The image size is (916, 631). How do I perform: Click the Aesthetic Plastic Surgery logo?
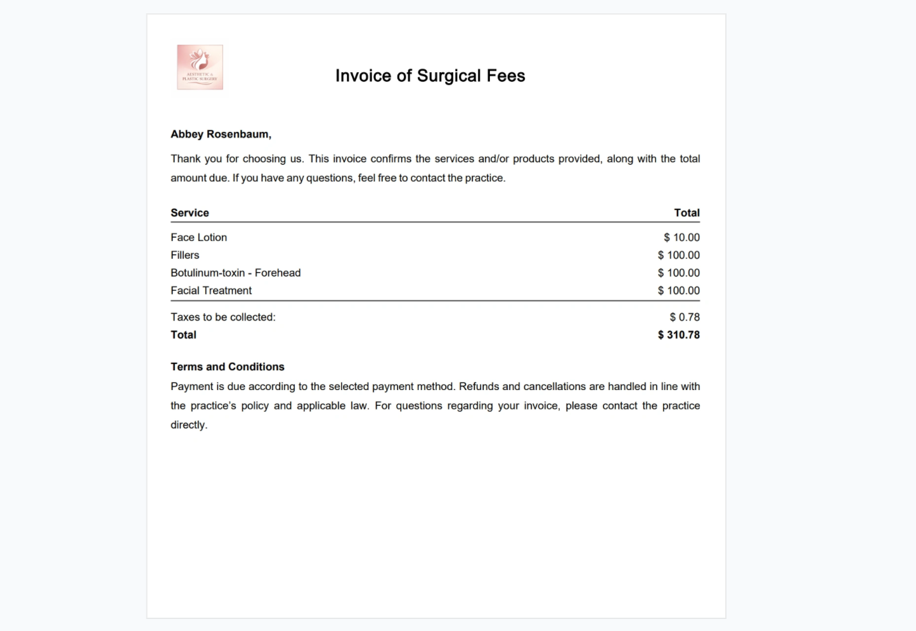coord(200,67)
